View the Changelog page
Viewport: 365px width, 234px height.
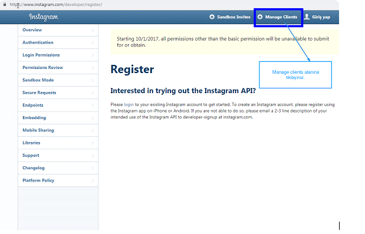58,168
